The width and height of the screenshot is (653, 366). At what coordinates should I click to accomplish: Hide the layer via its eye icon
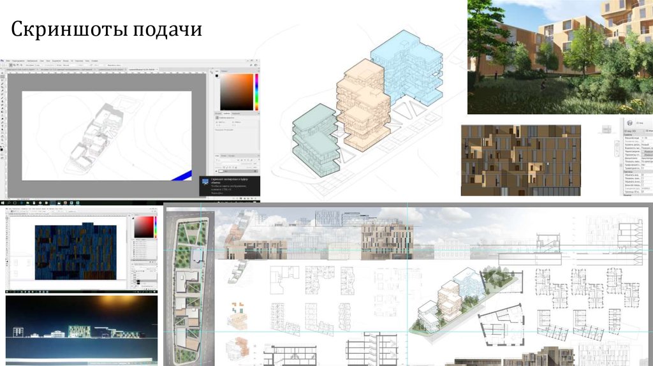click(x=218, y=171)
